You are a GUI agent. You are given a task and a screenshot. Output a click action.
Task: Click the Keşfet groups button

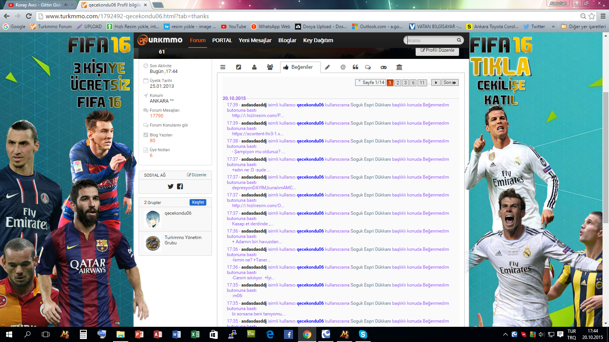click(x=198, y=203)
